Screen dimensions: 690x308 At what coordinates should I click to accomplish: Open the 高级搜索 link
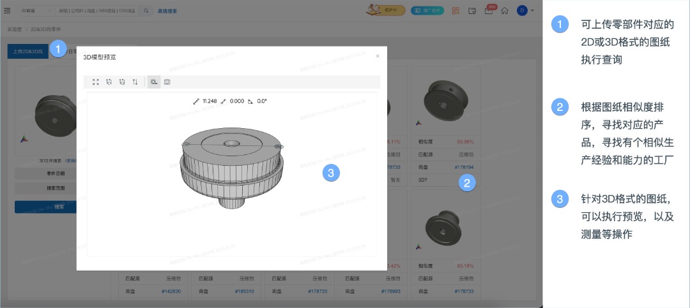167,11
